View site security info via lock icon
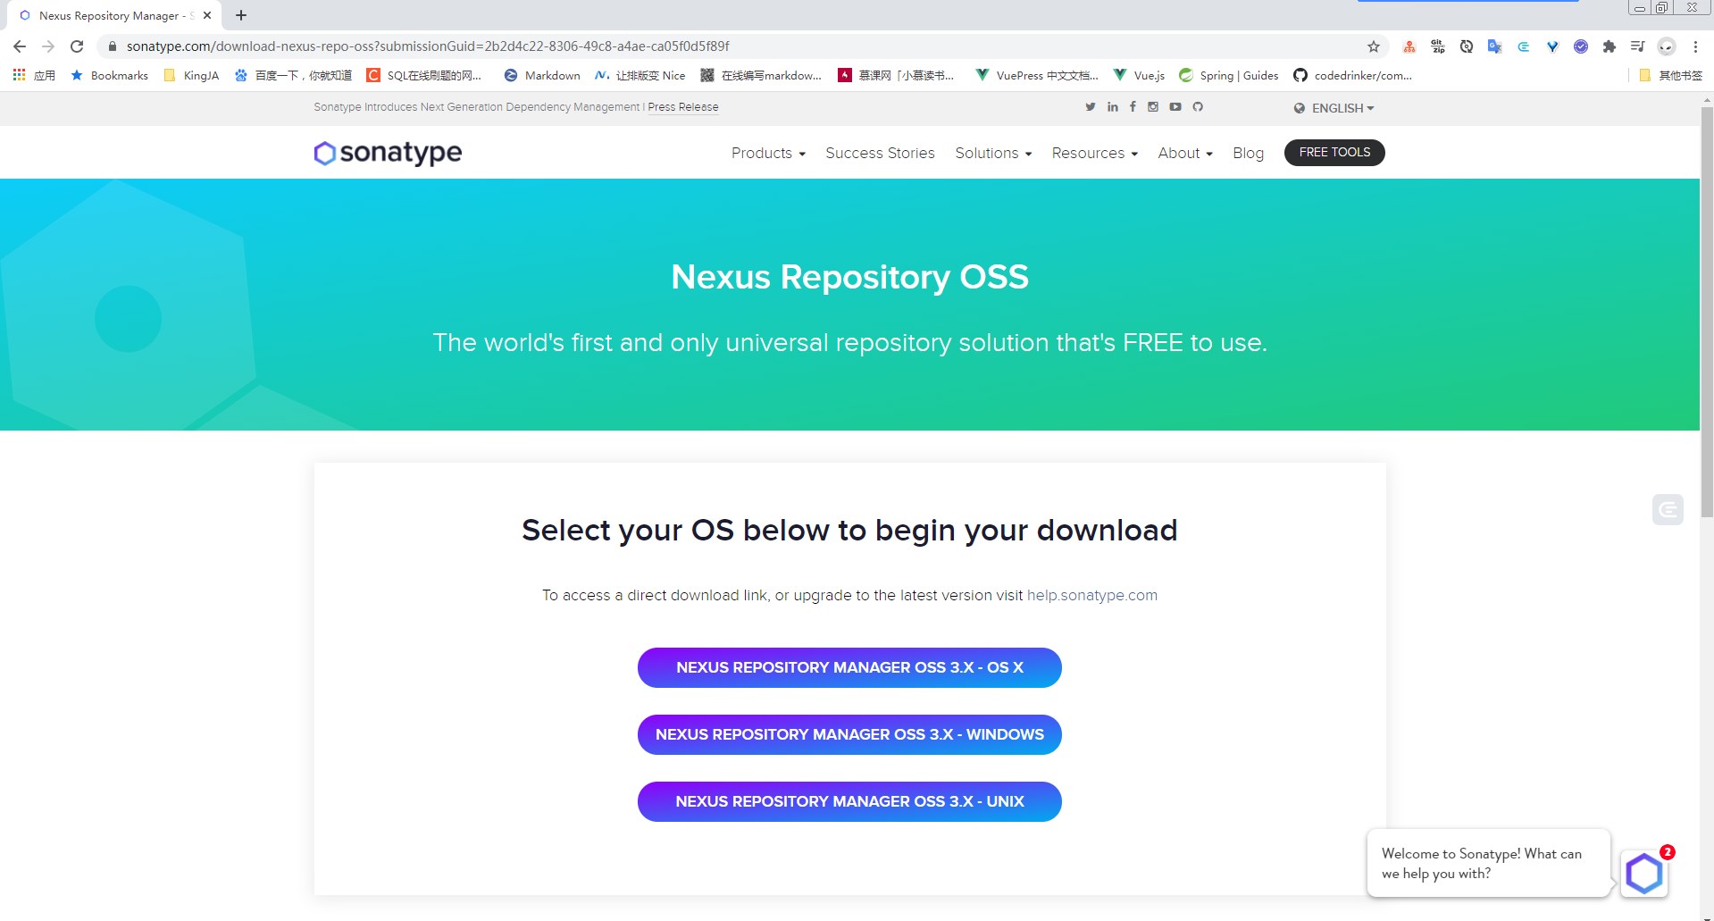The height and width of the screenshot is (921, 1714). click(113, 46)
